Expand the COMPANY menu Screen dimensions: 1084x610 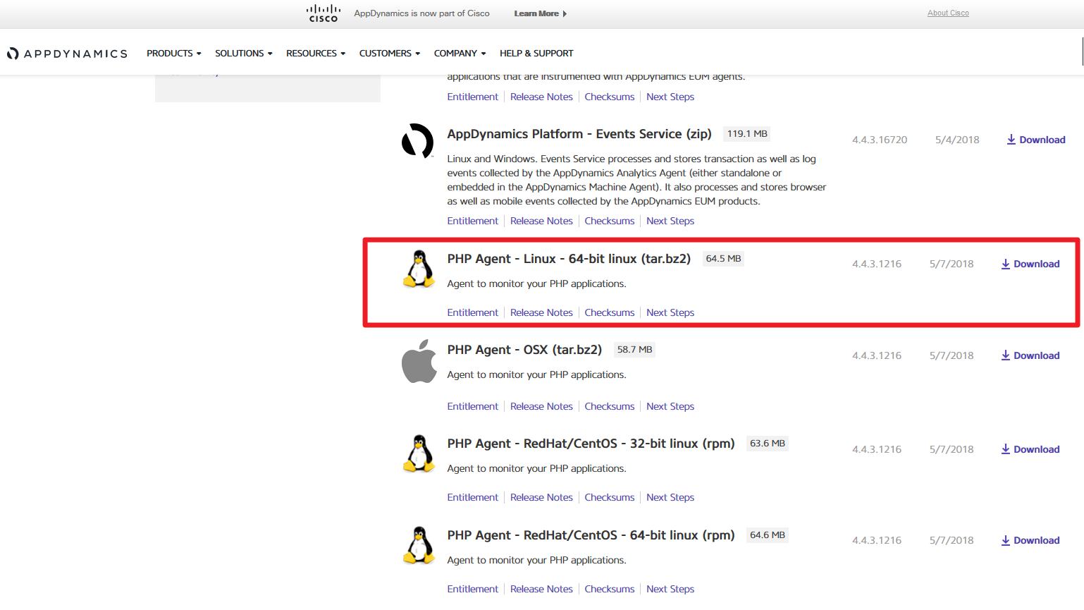(x=460, y=54)
